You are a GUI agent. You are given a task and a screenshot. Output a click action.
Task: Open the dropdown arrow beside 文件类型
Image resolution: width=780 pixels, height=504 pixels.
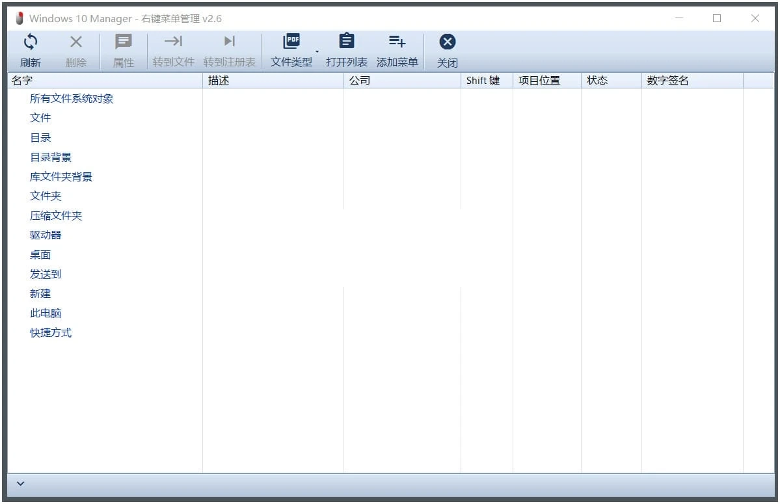317,52
